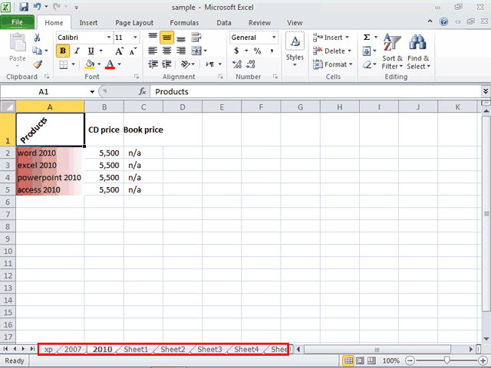The width and height of the screenshot is (491, 368).
Task: Toggle Italic formatting
Action: click(77, 51)
